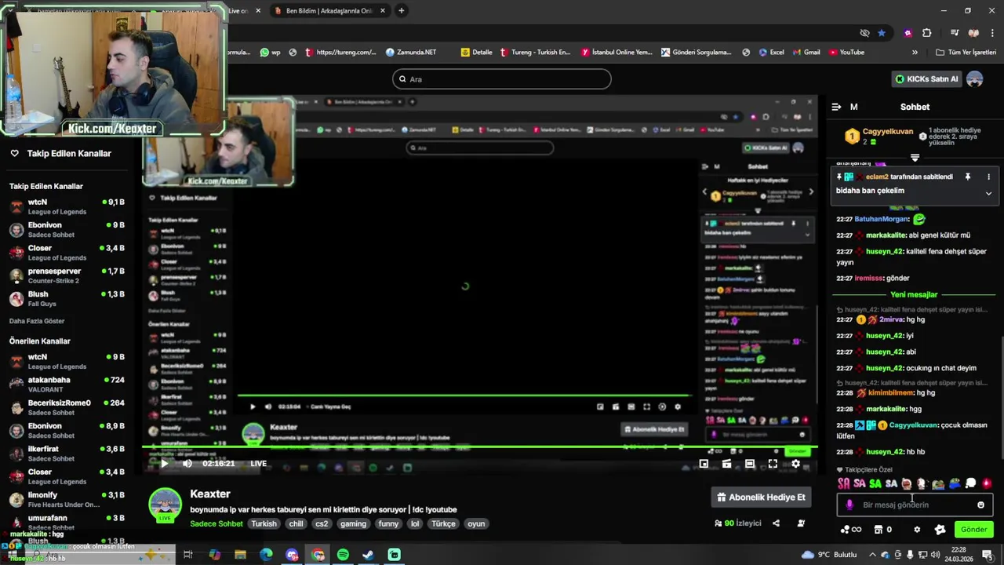Screen dimensions: 1004x565
Task: Play the stream with the player play button
Action: 164,464
